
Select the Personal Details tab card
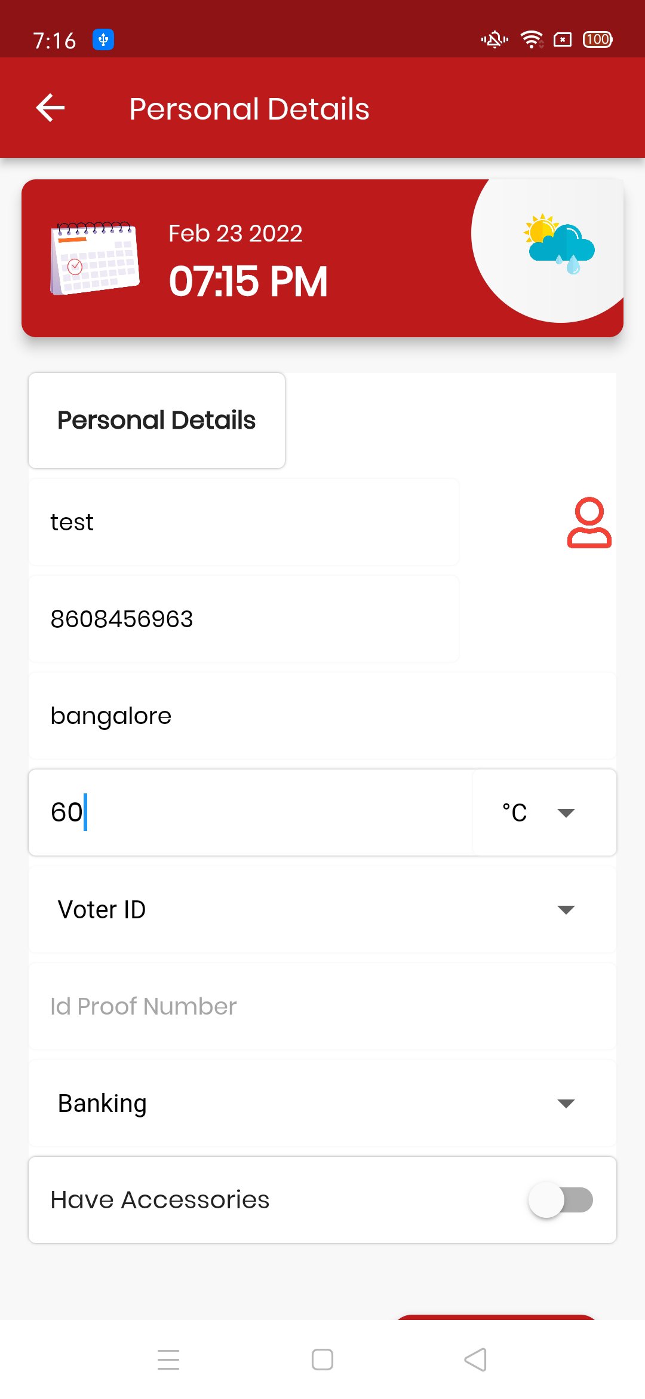click(156, 420)
